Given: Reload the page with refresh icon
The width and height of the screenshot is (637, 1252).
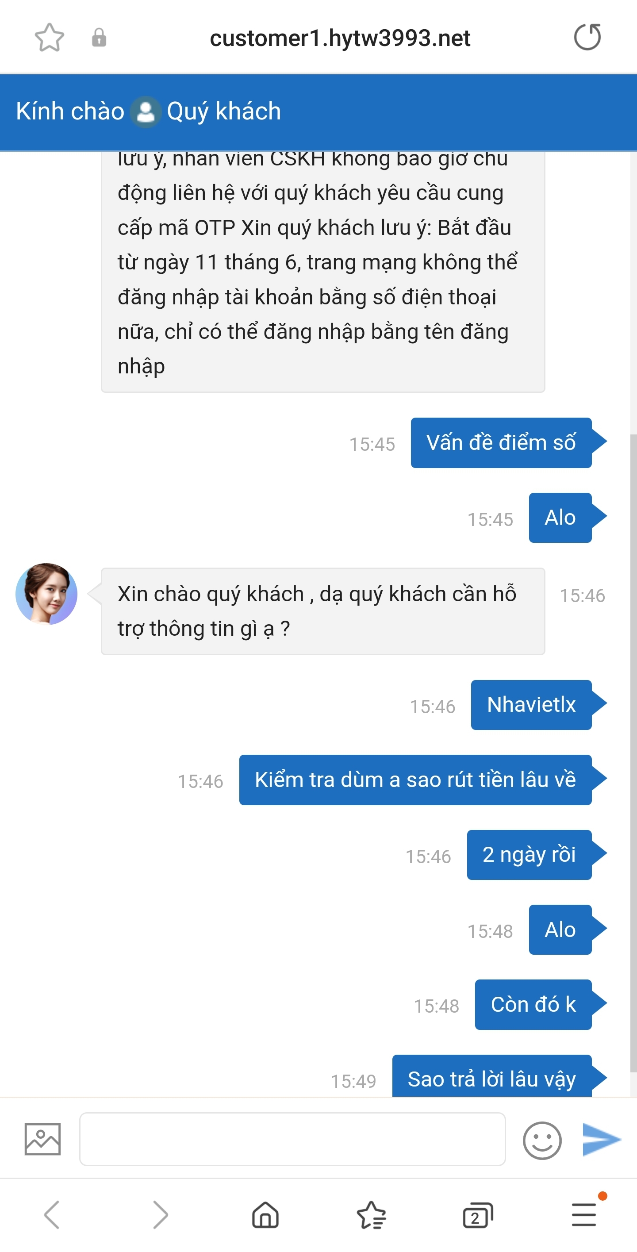Looking at the screenshot, I should point(587,37).
